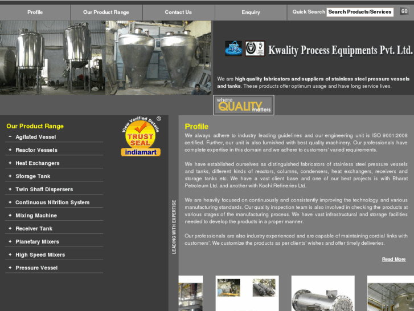Screen dimensions: 414x311
Task: Click the Read More link
Action: tap(393, 259)
